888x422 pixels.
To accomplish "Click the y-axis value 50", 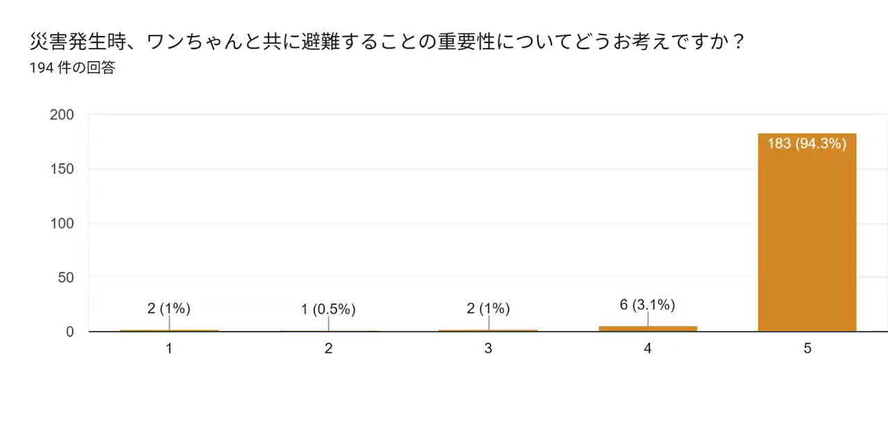I will (x=65, y=277).
